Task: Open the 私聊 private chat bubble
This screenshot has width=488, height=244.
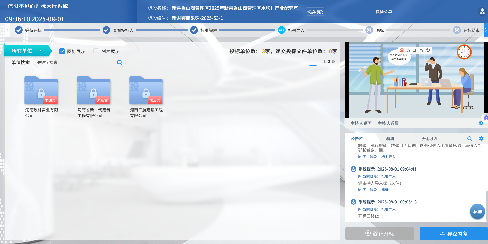Action: (x=477, y=212)
